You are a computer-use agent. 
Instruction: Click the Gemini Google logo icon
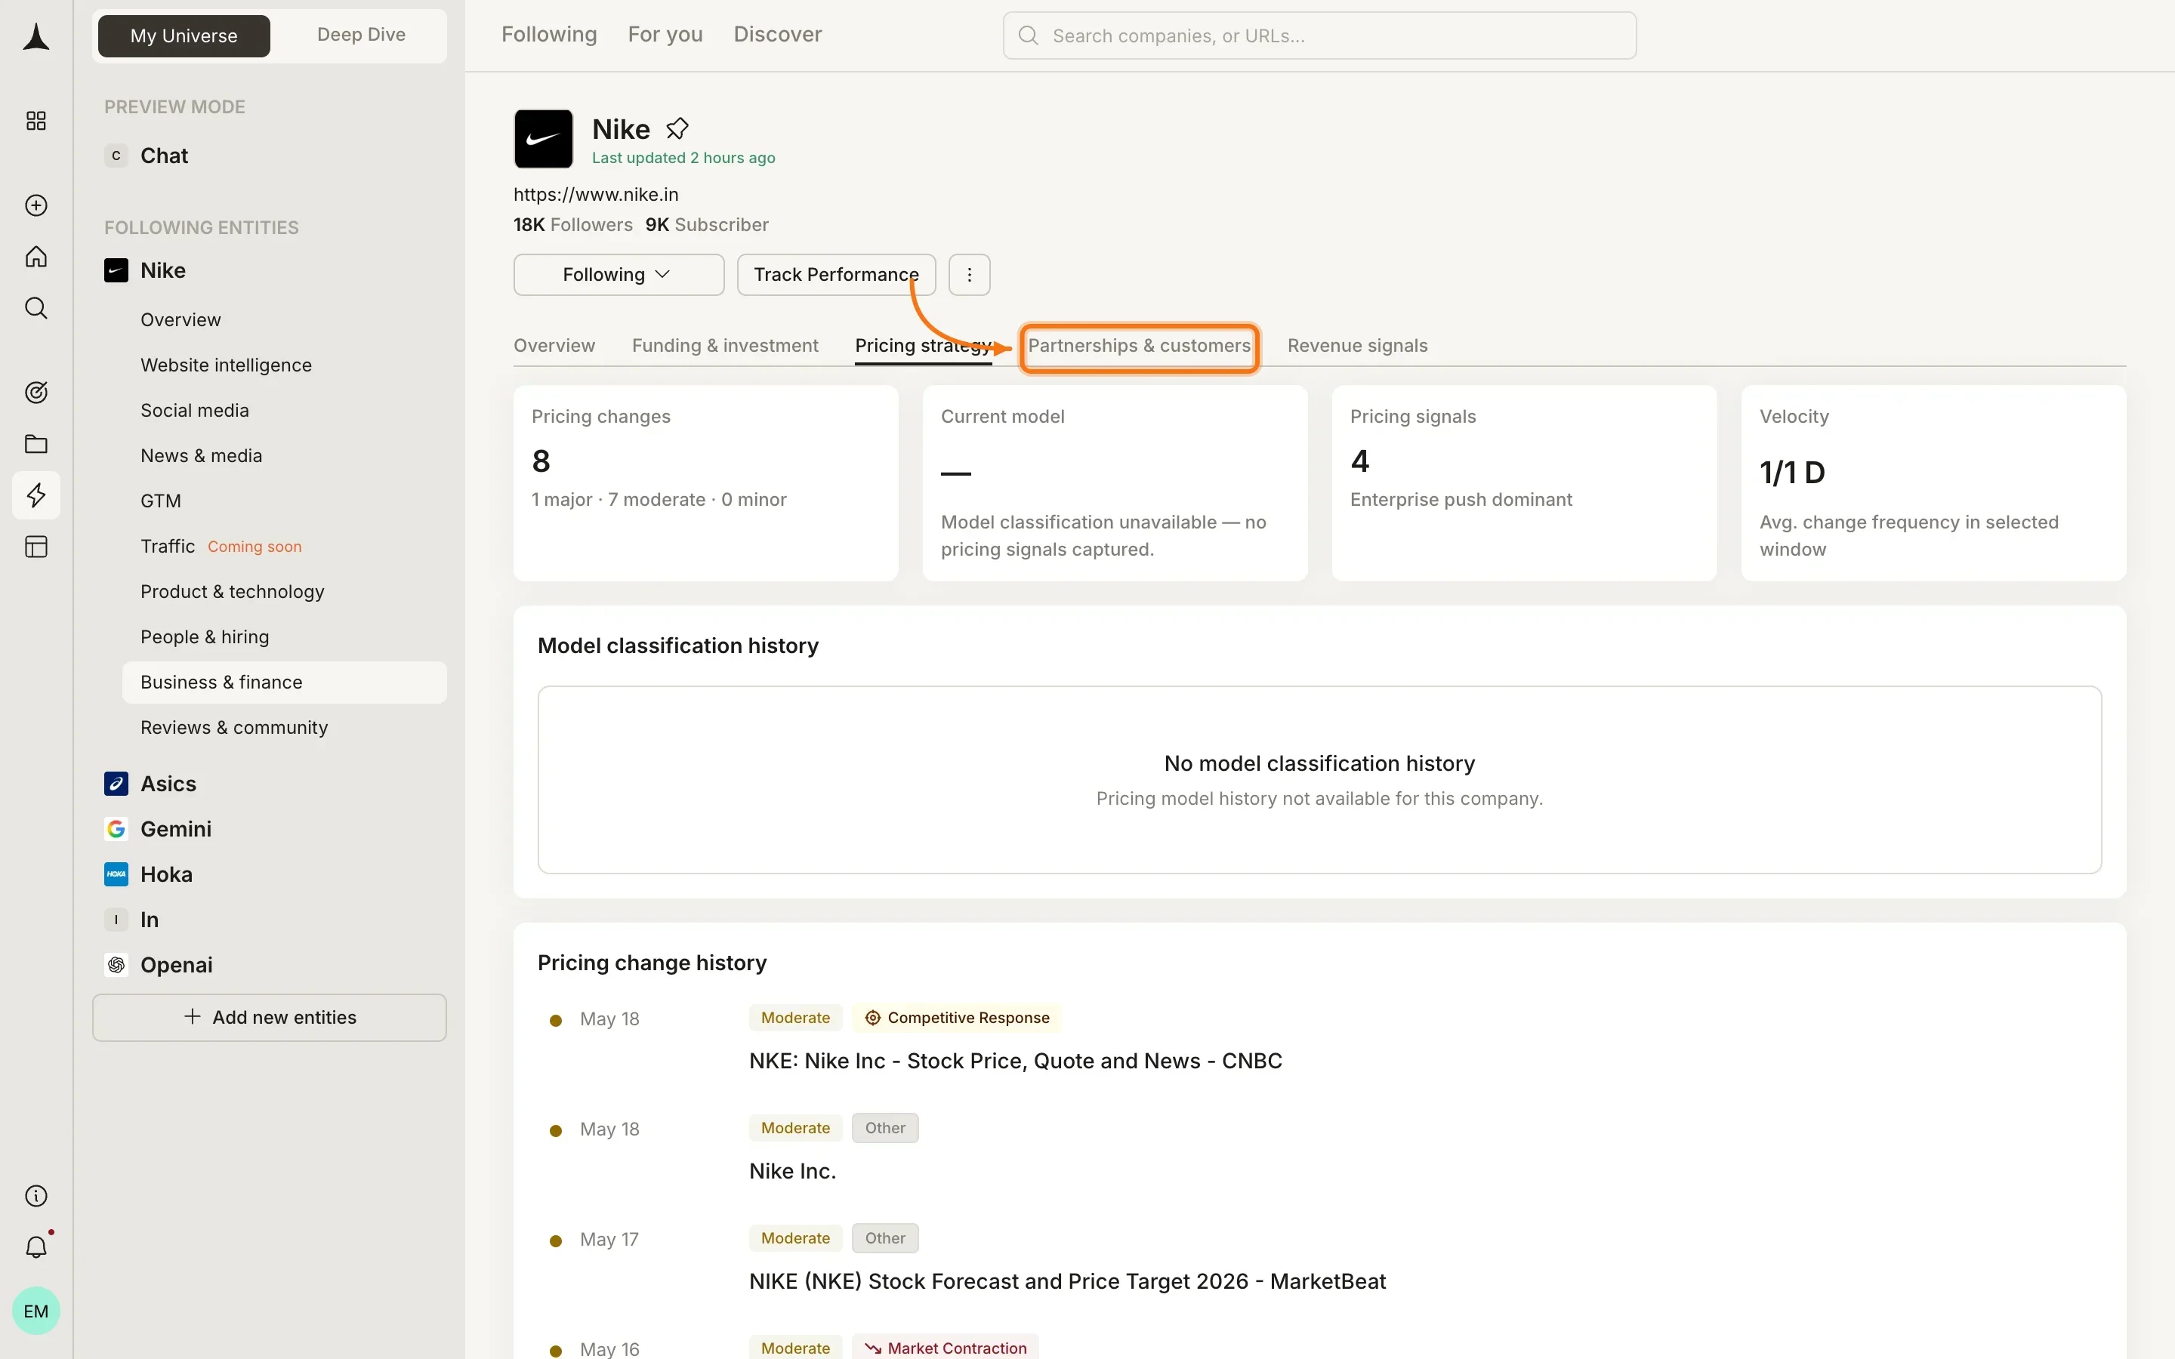click(x=116, y=829)
